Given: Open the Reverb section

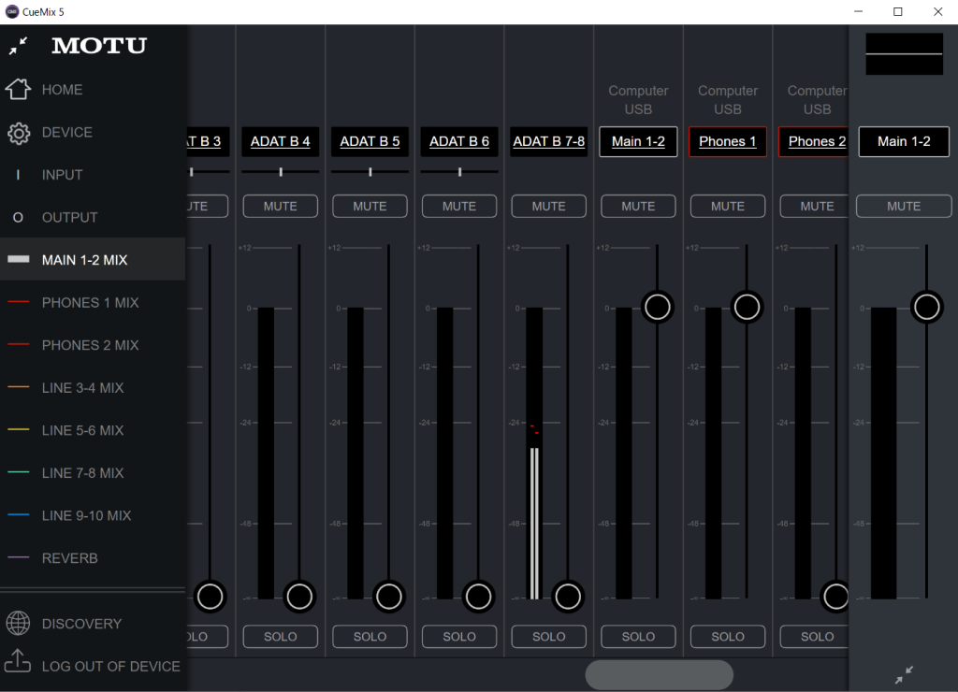Looking at the screenshot, I should point(69,558).
